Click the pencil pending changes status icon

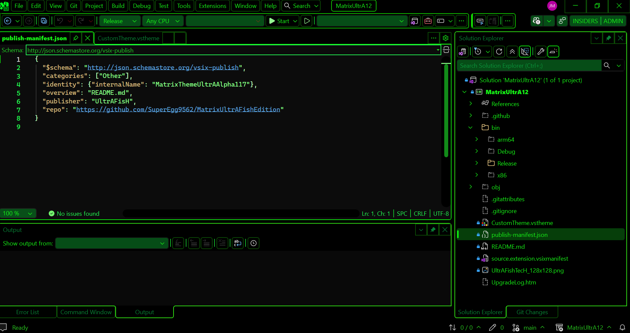tap(492, 327)
